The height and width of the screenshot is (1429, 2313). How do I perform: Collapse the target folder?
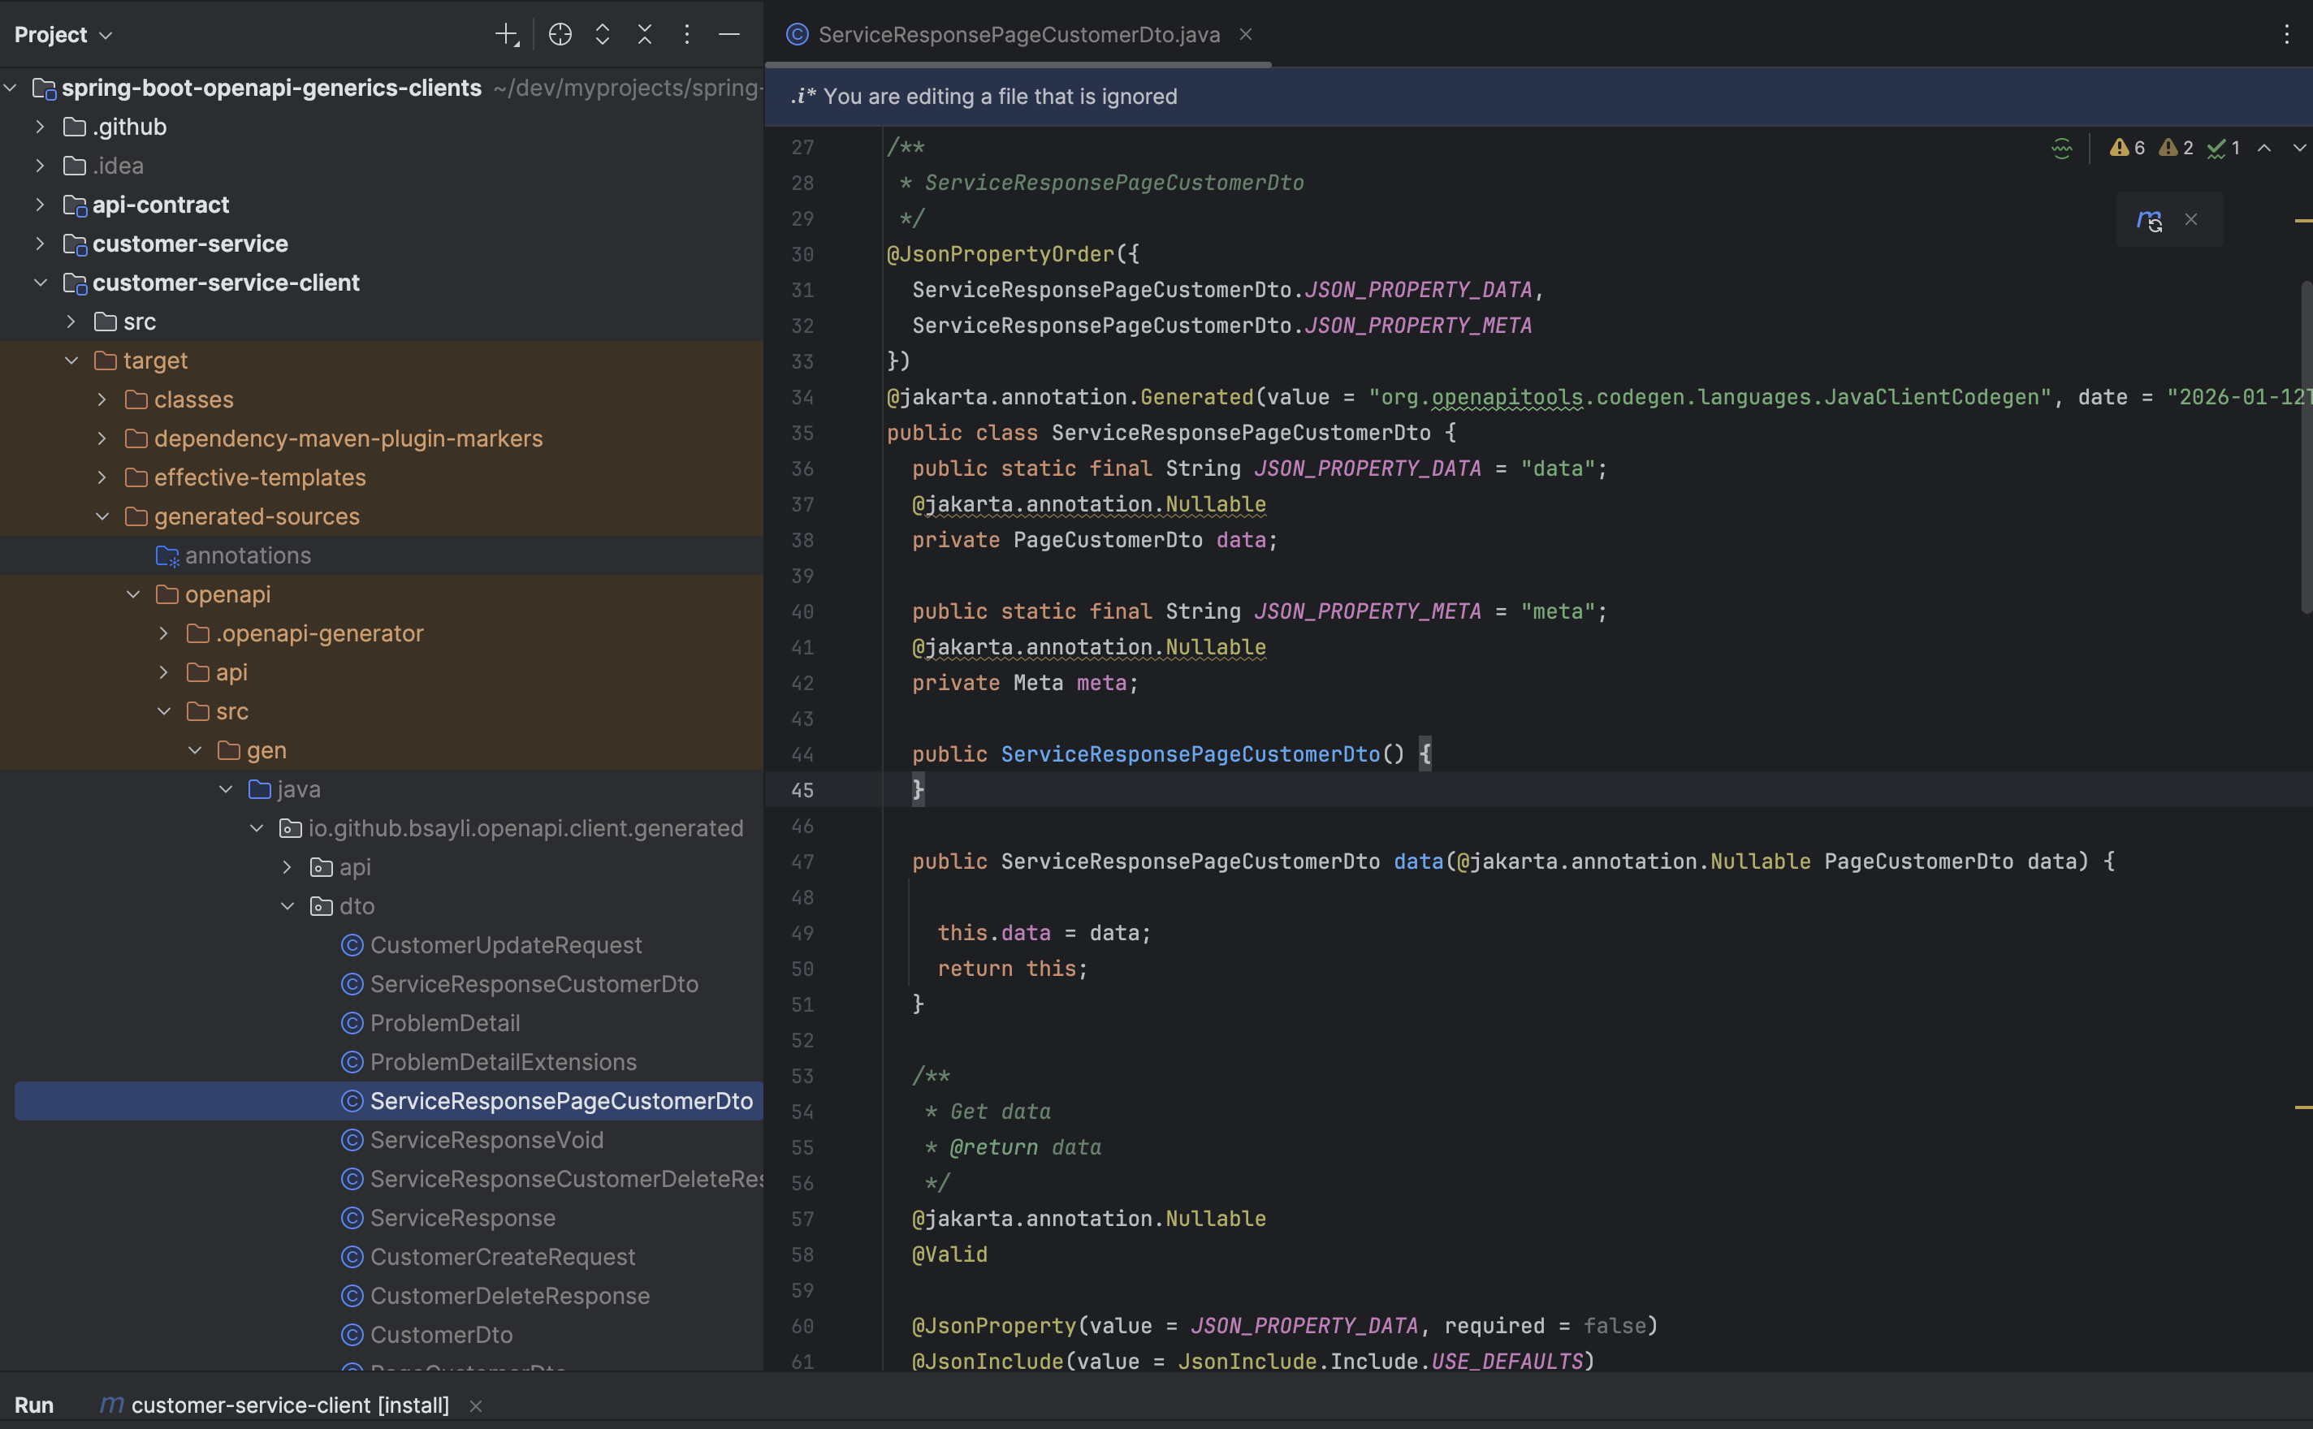[71, 360]
